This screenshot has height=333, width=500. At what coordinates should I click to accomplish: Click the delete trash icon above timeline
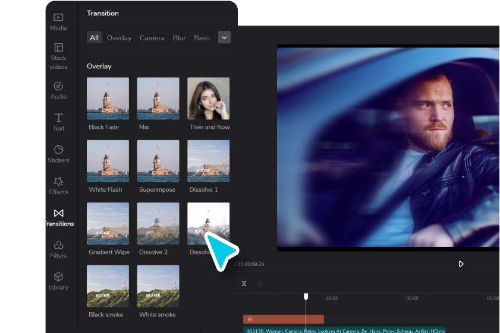(x=260, y=283)
